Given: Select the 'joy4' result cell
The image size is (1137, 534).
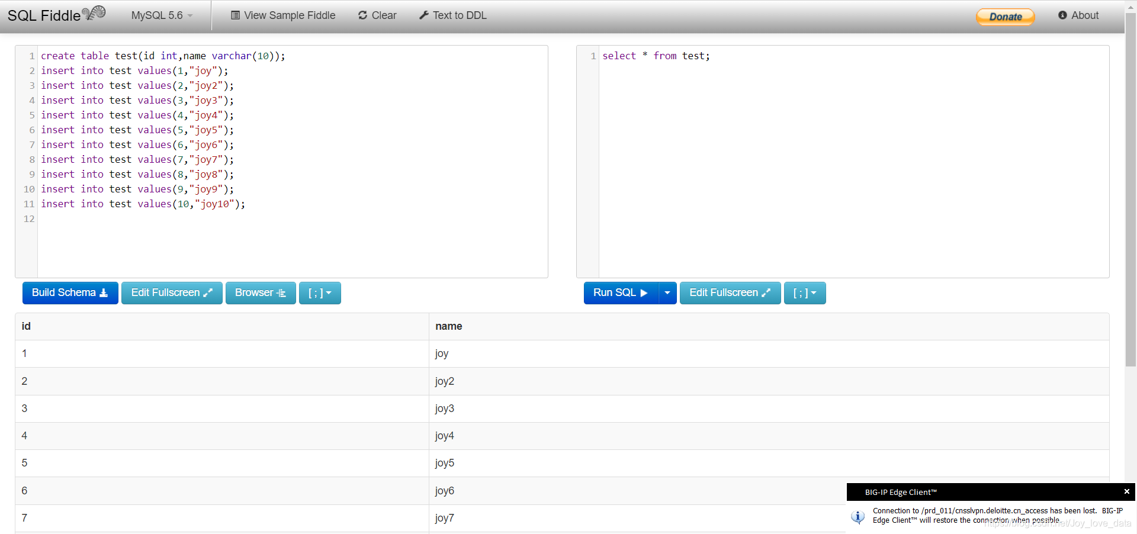Looking at the screenshot, I should tap(769, 436).
